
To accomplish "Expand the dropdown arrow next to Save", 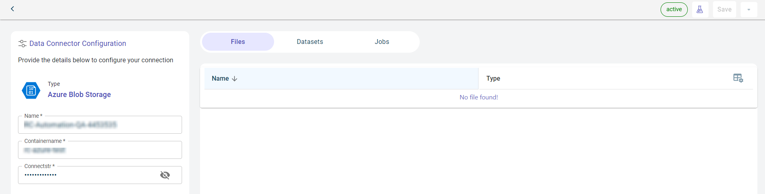I will point(749,10).
